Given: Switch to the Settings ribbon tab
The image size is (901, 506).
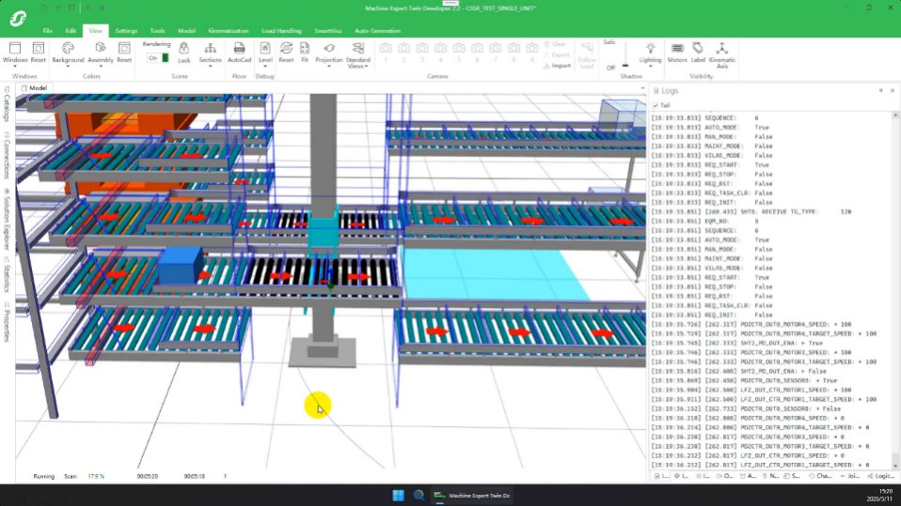Looking at the screenshot, I should tap(126, 31).
